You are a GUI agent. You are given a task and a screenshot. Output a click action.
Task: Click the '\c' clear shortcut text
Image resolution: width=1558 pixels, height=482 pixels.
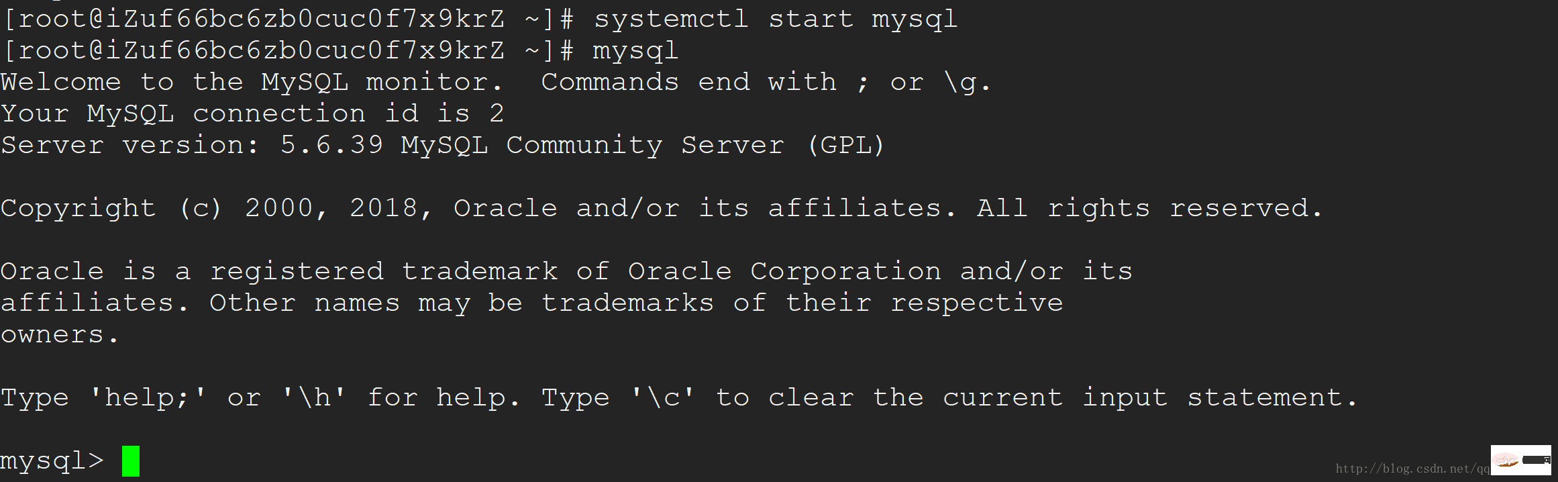pyautogui.click(x=663, y=397)
